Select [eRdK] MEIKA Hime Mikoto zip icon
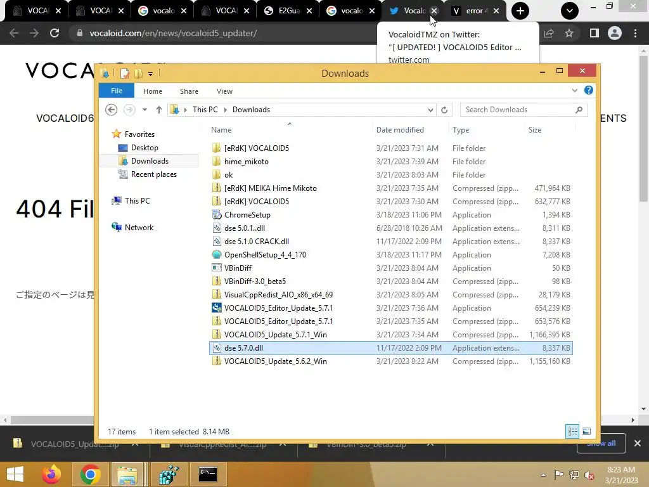This screenshot has height=487, width=649. [x=216, y=188]
